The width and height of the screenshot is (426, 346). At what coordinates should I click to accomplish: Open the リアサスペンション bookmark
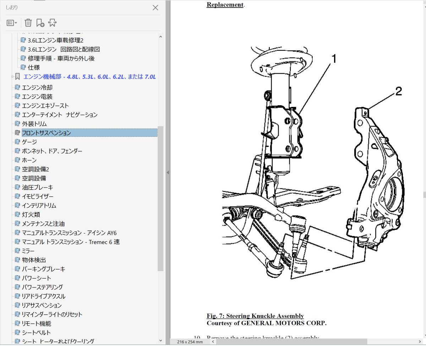click(42, 306)
